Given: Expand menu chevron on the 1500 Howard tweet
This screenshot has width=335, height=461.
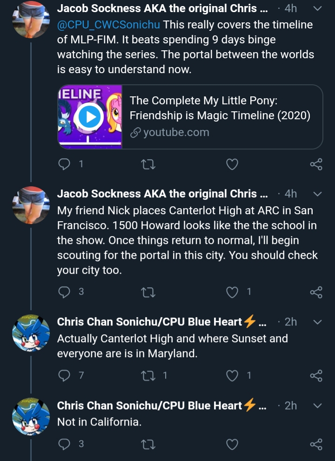Looking at the screenshot, I should pyautogui.click(x=318, y=194).
